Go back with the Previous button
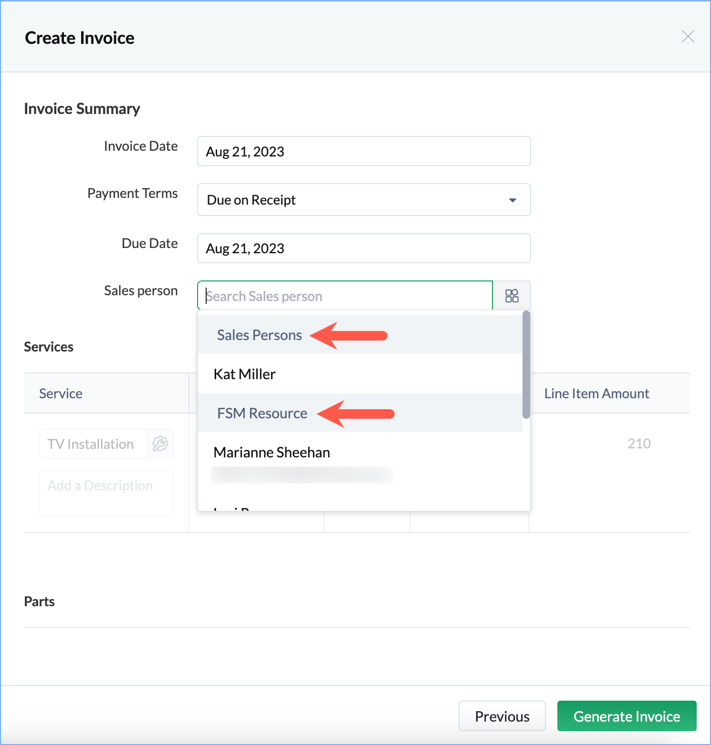 (502, 716)
